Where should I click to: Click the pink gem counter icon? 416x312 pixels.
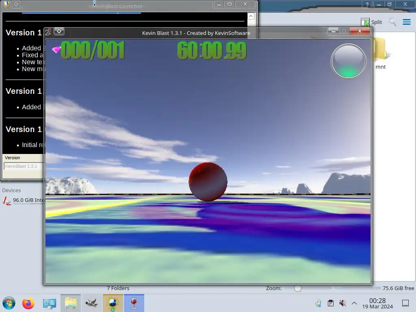click(56, 50)
